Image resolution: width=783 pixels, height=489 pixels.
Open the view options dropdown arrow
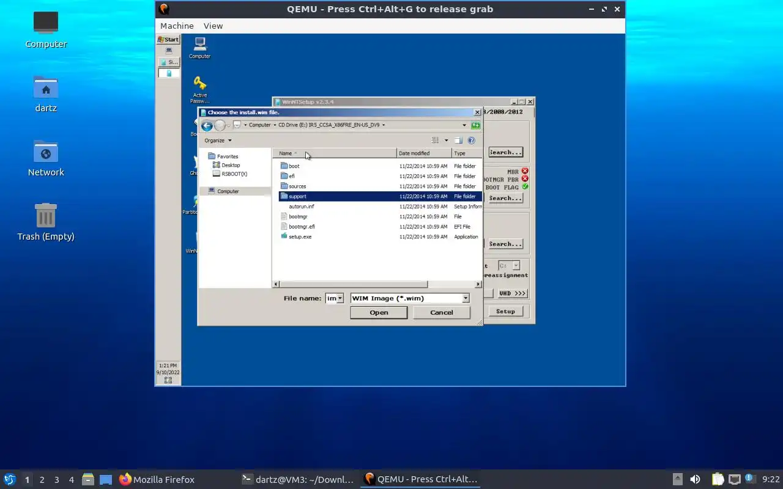446,141
